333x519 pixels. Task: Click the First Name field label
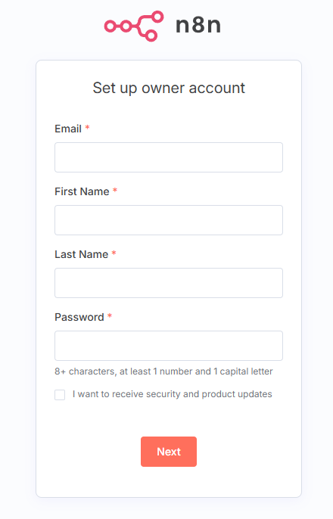tap(82, 191)
